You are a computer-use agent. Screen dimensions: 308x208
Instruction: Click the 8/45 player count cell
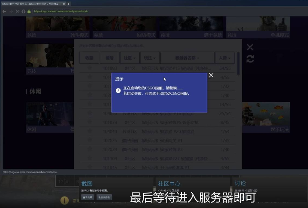(225, 123)
